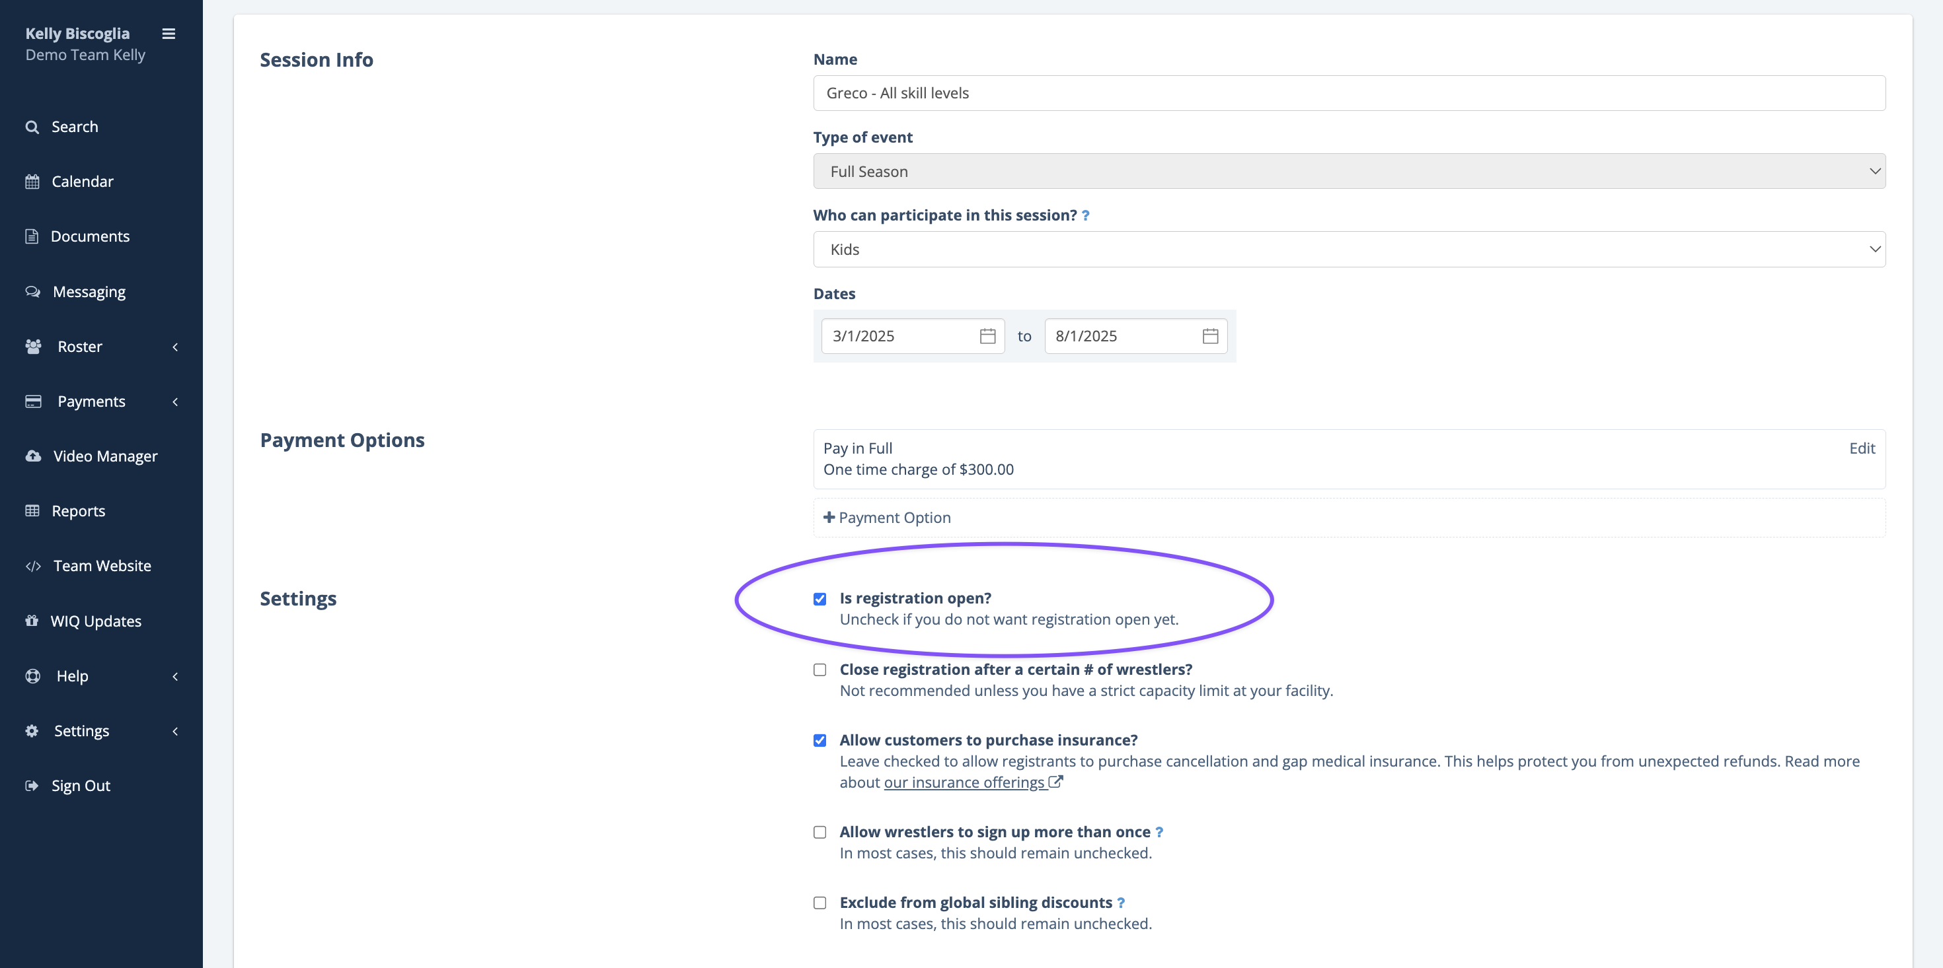Click help icon beside participation question
Image resolution: width=1943 pixels, height=968 pixels.
[1085, 216]
